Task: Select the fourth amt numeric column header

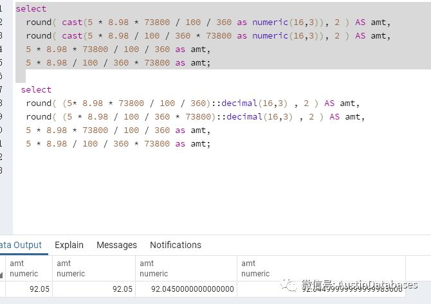Action: (322, 268)
